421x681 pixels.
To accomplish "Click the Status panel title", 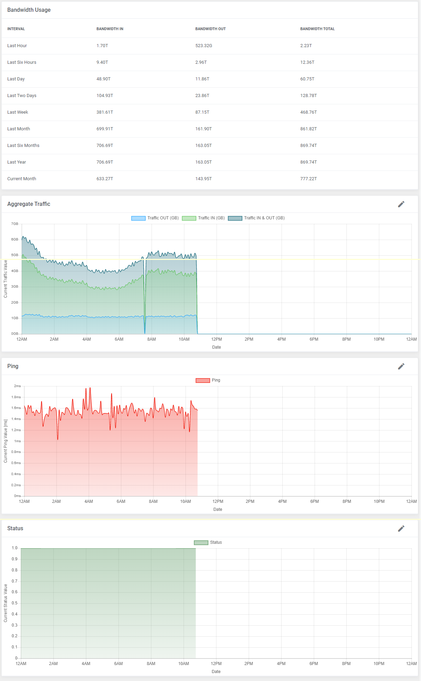I will [x=15, y=529].
